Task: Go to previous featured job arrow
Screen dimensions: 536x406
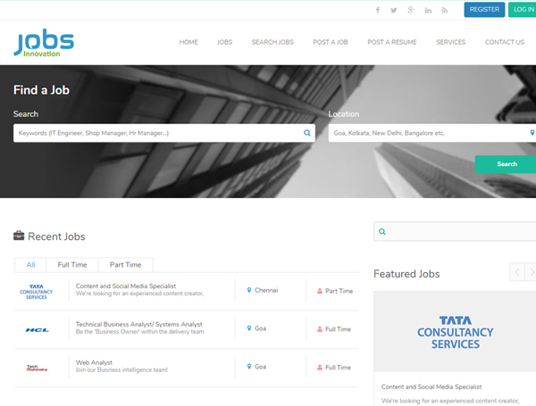Action: (517, 272)
